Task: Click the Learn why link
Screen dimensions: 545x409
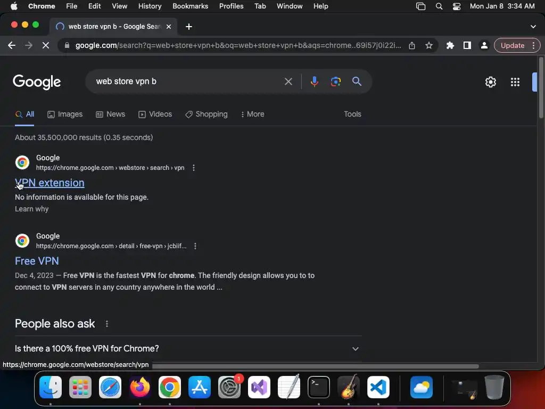Action: pos(31,209)
